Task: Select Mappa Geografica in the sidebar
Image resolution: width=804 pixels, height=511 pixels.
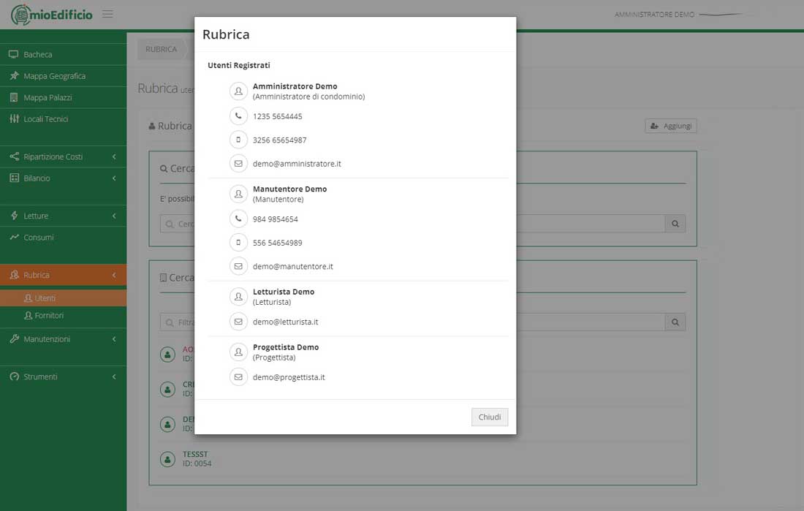Action: pyautogui.click(x=54, y=76)
